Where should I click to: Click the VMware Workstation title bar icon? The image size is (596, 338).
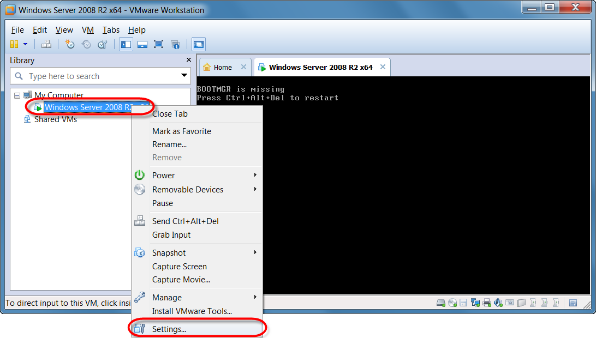click(x=10, y=10)
